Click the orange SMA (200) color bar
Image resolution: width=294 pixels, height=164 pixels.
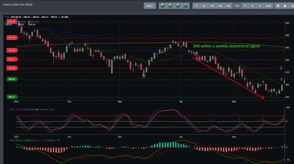pyautogui.click(x=29, y=23)
